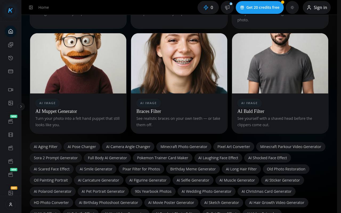The height and width of the screenshot is (213, 341).
Task: Click the user profile icon at sidebar bottom
Action: (x=11, y=204)
